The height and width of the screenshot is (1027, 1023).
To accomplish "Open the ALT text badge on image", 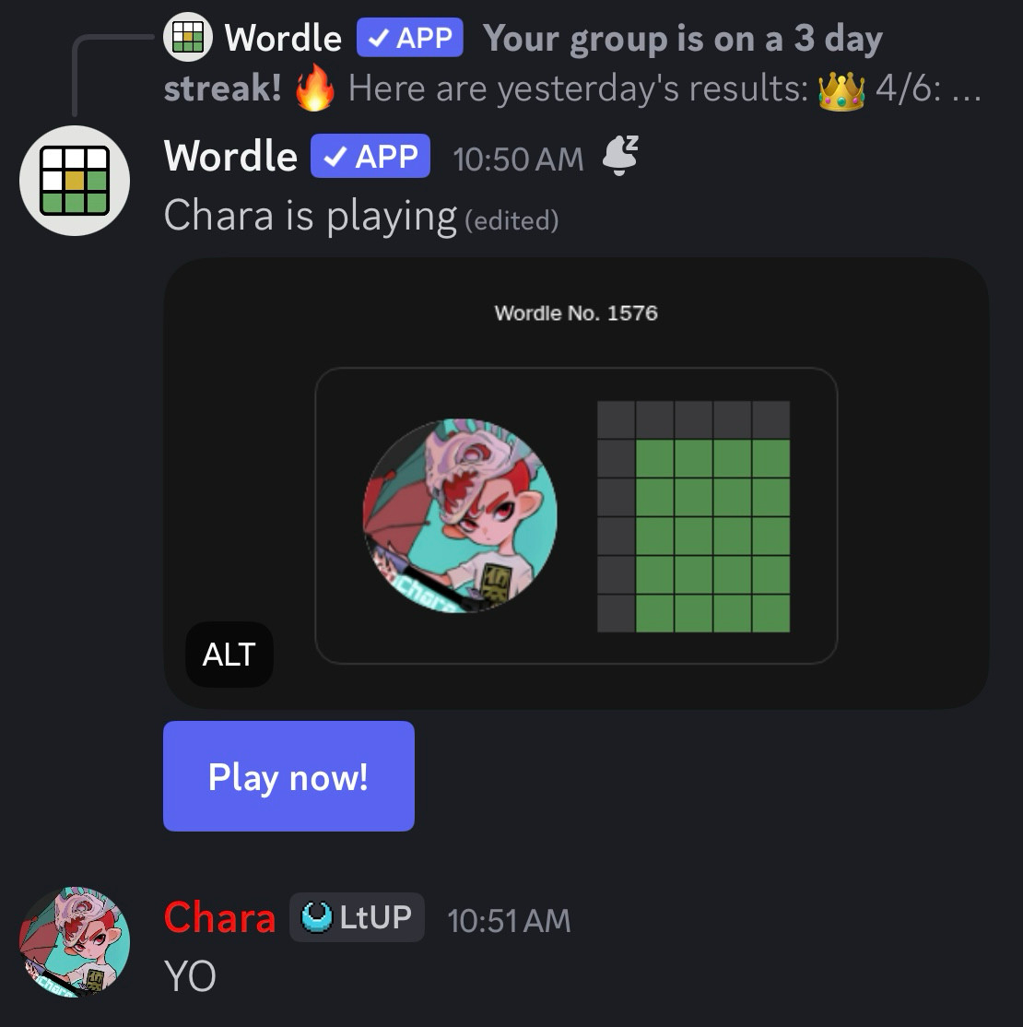I will [229, 655].
